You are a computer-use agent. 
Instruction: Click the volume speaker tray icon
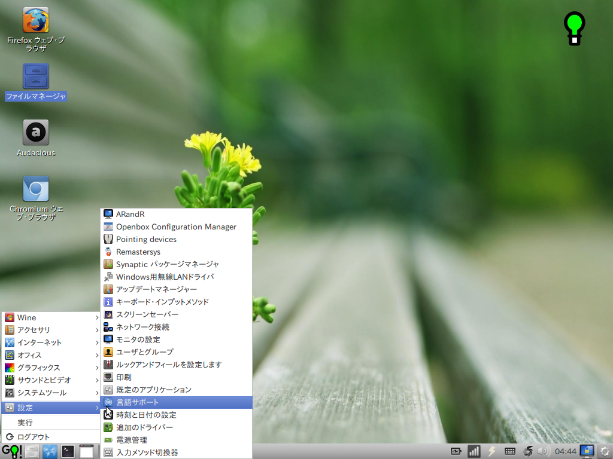543,452
